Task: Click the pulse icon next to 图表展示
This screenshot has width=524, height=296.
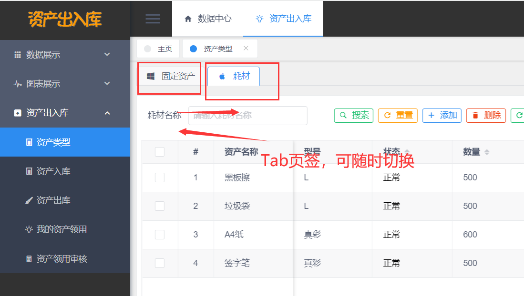Action: [18, 84]
